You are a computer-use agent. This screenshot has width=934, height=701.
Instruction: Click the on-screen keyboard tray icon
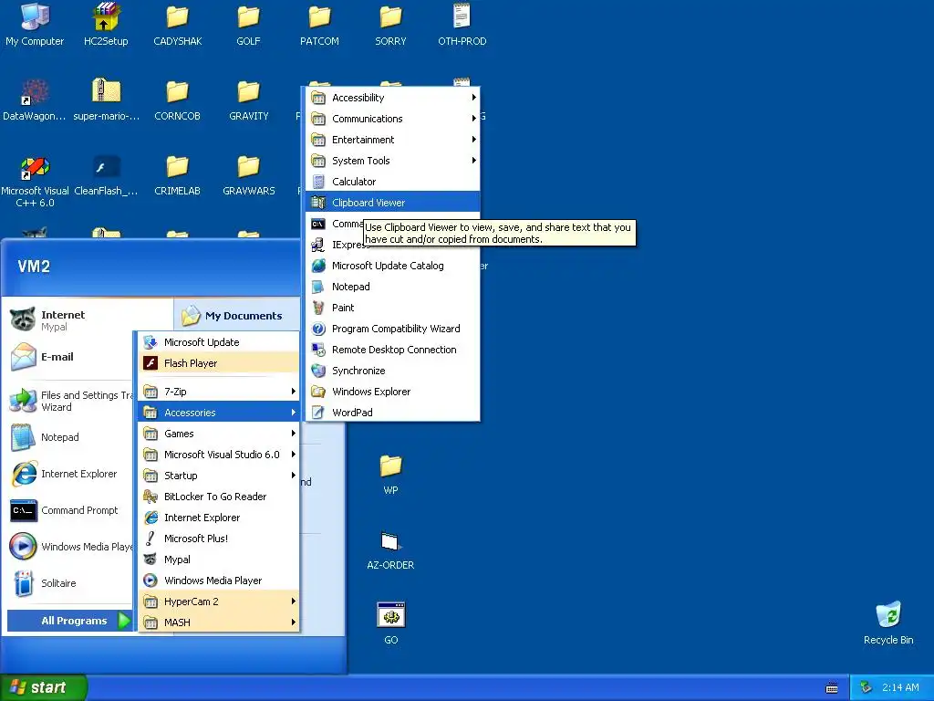[832, 688]
